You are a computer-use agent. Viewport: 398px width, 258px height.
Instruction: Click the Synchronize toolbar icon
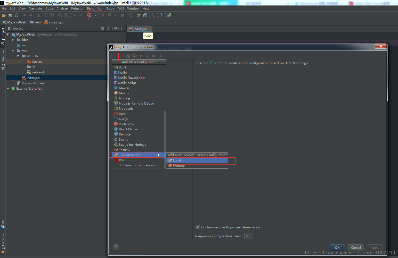(x=17, y=15)
